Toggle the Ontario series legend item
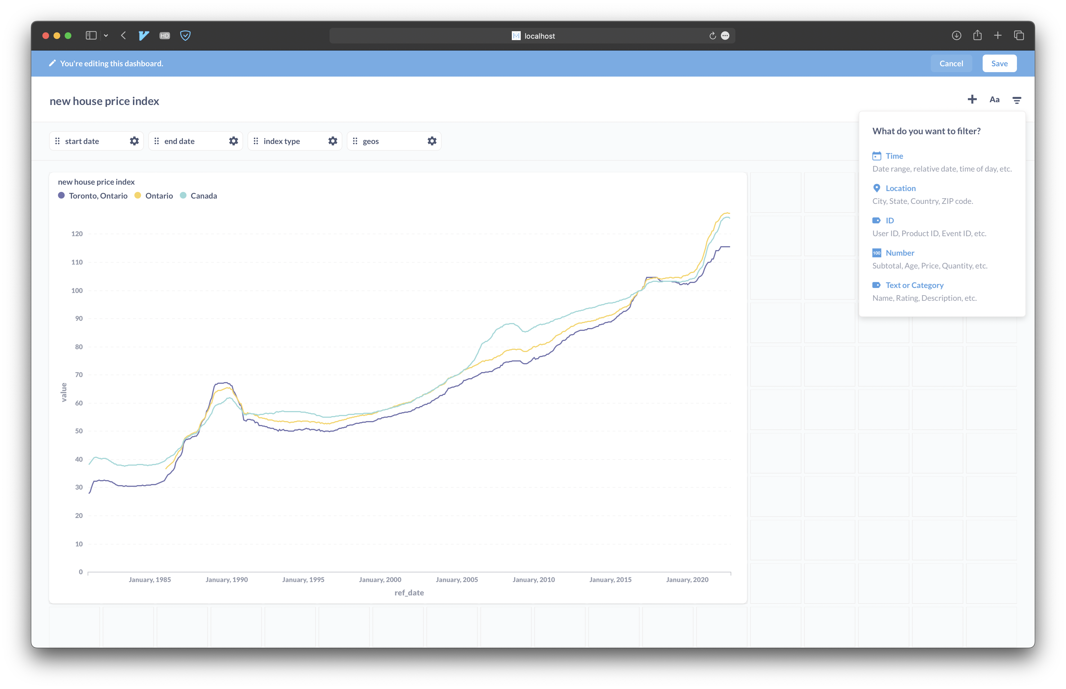This screenshot has height=689, width=1066. [x=159, y=196]
